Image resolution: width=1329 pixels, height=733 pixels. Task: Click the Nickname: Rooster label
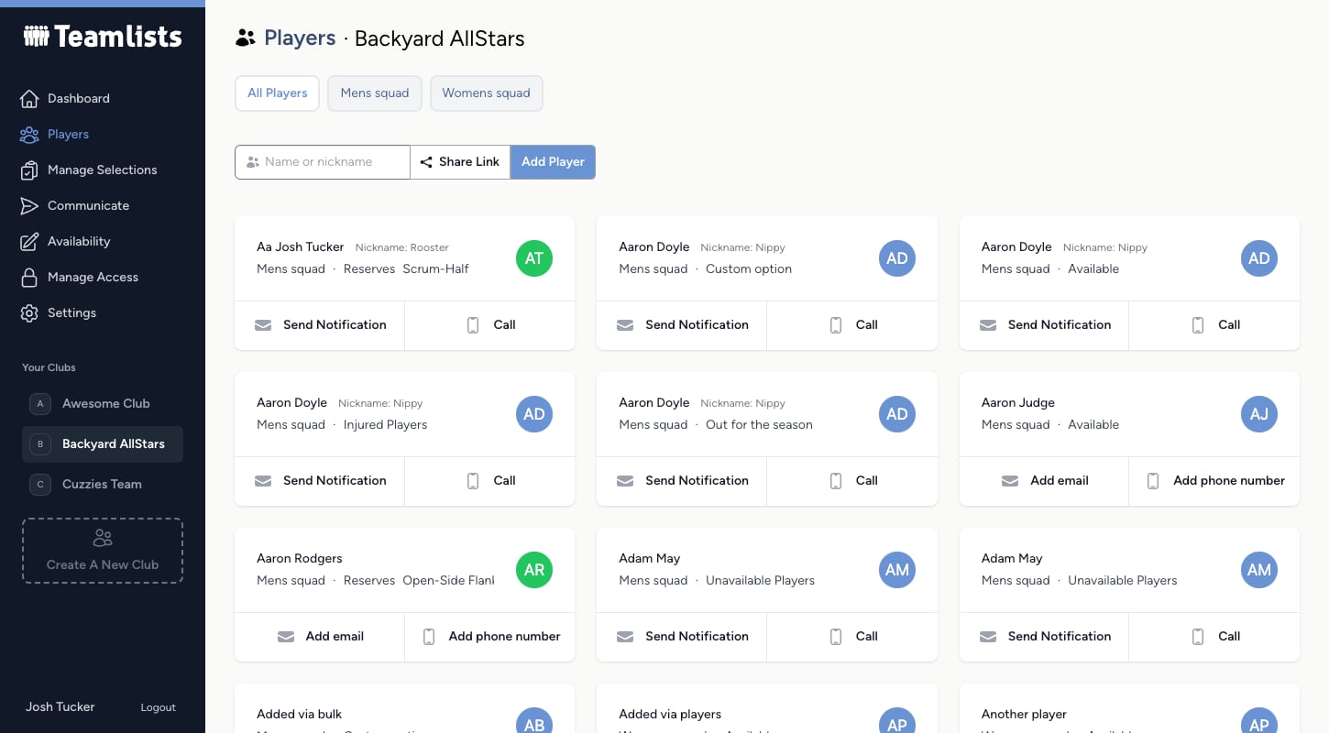[402, 247]
